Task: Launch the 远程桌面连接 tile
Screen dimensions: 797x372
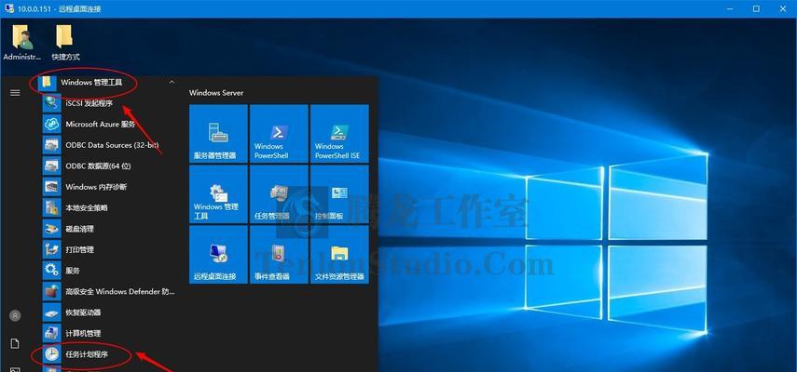Action: [x=218, y=255]
